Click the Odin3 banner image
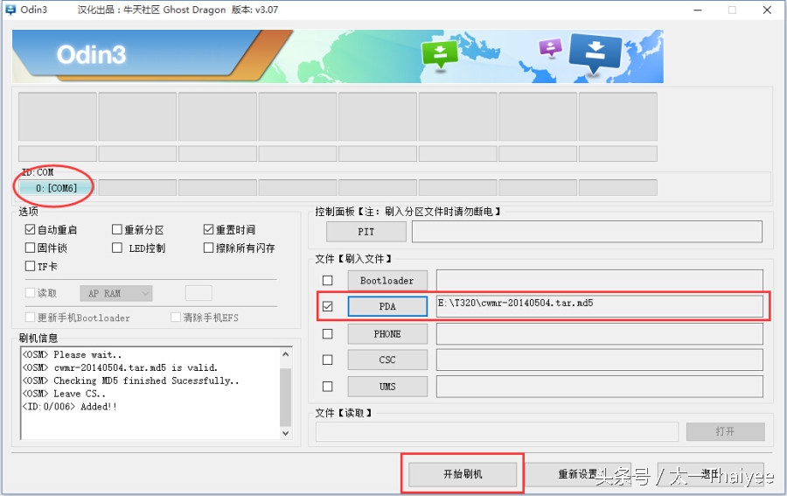This screenshot has width=787, height=496. [x=338, y=56]
